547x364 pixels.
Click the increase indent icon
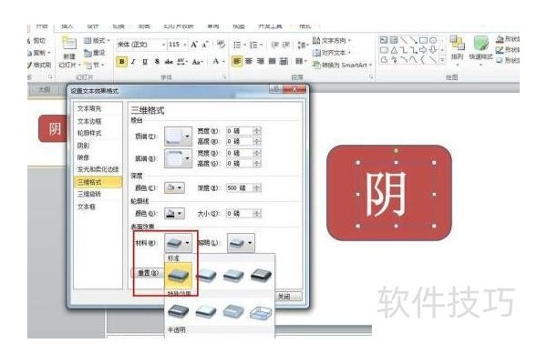pyautogui.click(x=286, y=45)
